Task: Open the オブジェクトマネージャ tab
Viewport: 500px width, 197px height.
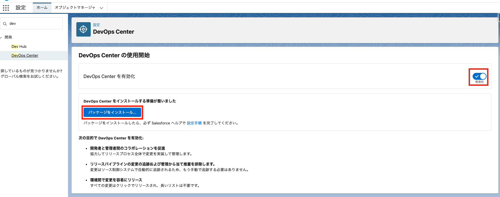Action: 75,8
